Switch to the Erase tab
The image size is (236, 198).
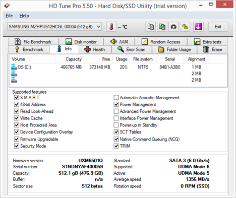point(212,49)
